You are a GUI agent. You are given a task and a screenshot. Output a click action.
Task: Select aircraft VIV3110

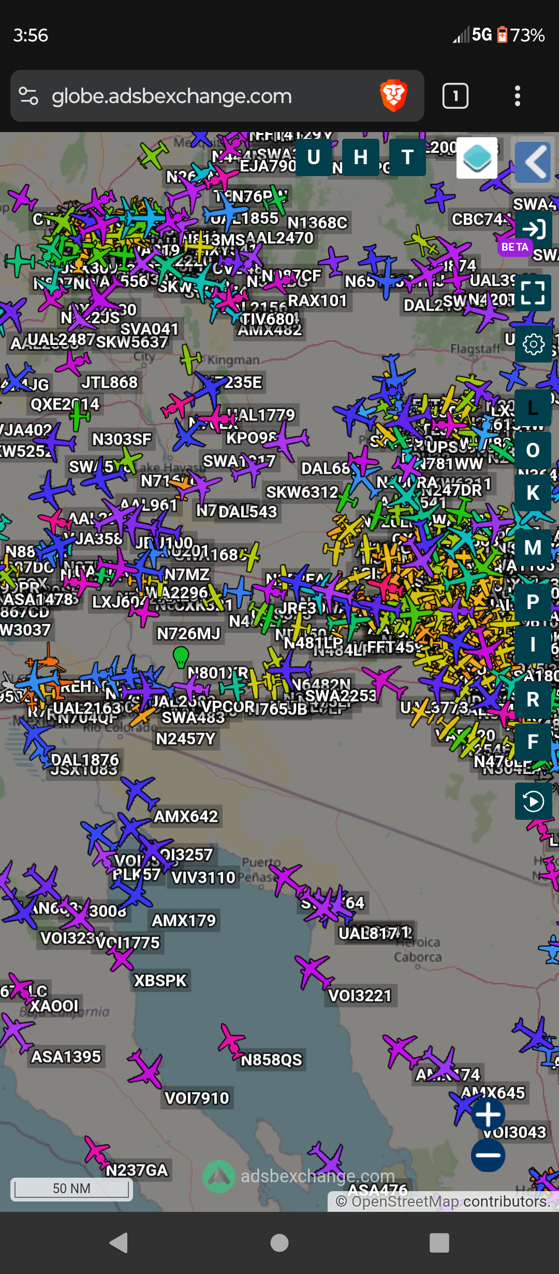[x=203, y=877]
